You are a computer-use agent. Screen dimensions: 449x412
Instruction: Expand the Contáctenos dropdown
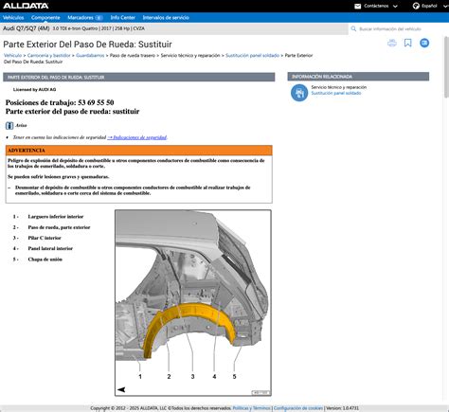[381, 6]
